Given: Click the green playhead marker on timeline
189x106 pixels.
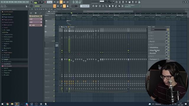Looking at the screenshot, I should pyautogui.click(x=71, y=13).
